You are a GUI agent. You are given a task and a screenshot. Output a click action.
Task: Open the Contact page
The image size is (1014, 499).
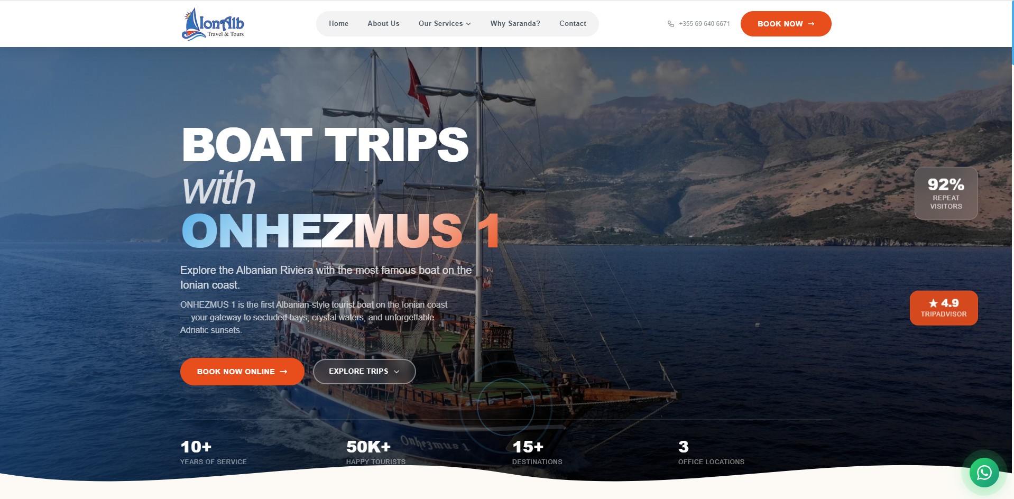573,24
